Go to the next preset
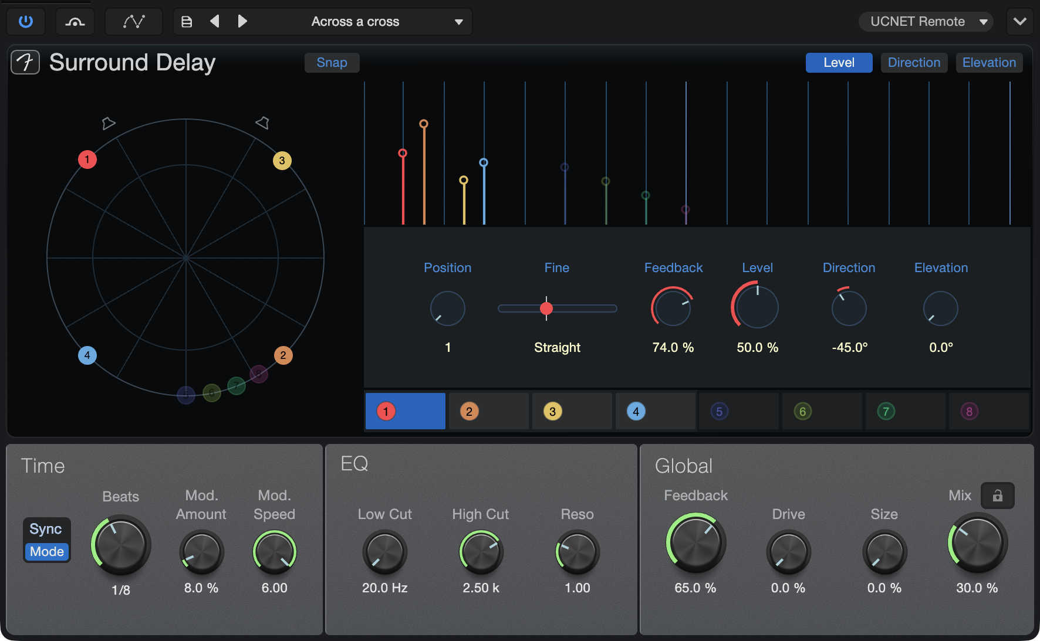This screenshot has width=1040, height=641. (x=242, y=22)
